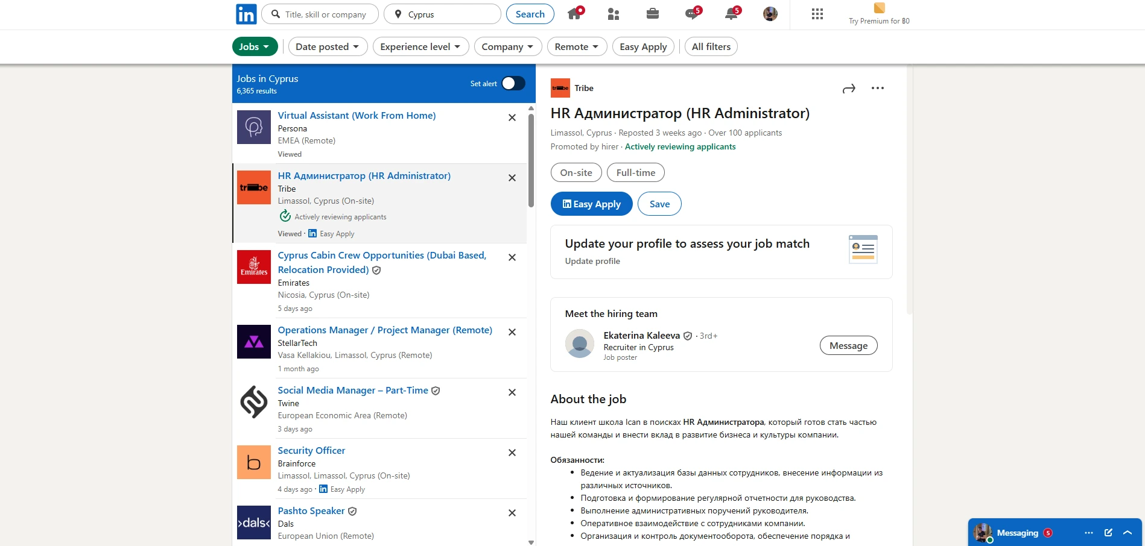Click the Emirates company logo thumbnail
This screenshot has height=546, width=1145.
(x=254, y=267)
